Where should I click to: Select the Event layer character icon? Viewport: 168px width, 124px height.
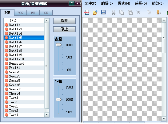pos(158,12)
